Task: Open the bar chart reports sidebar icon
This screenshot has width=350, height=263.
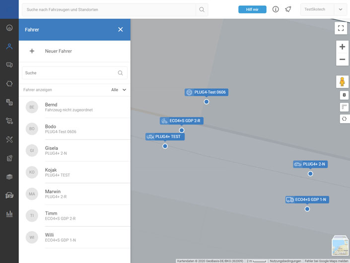Action: [x=9, y=214]
